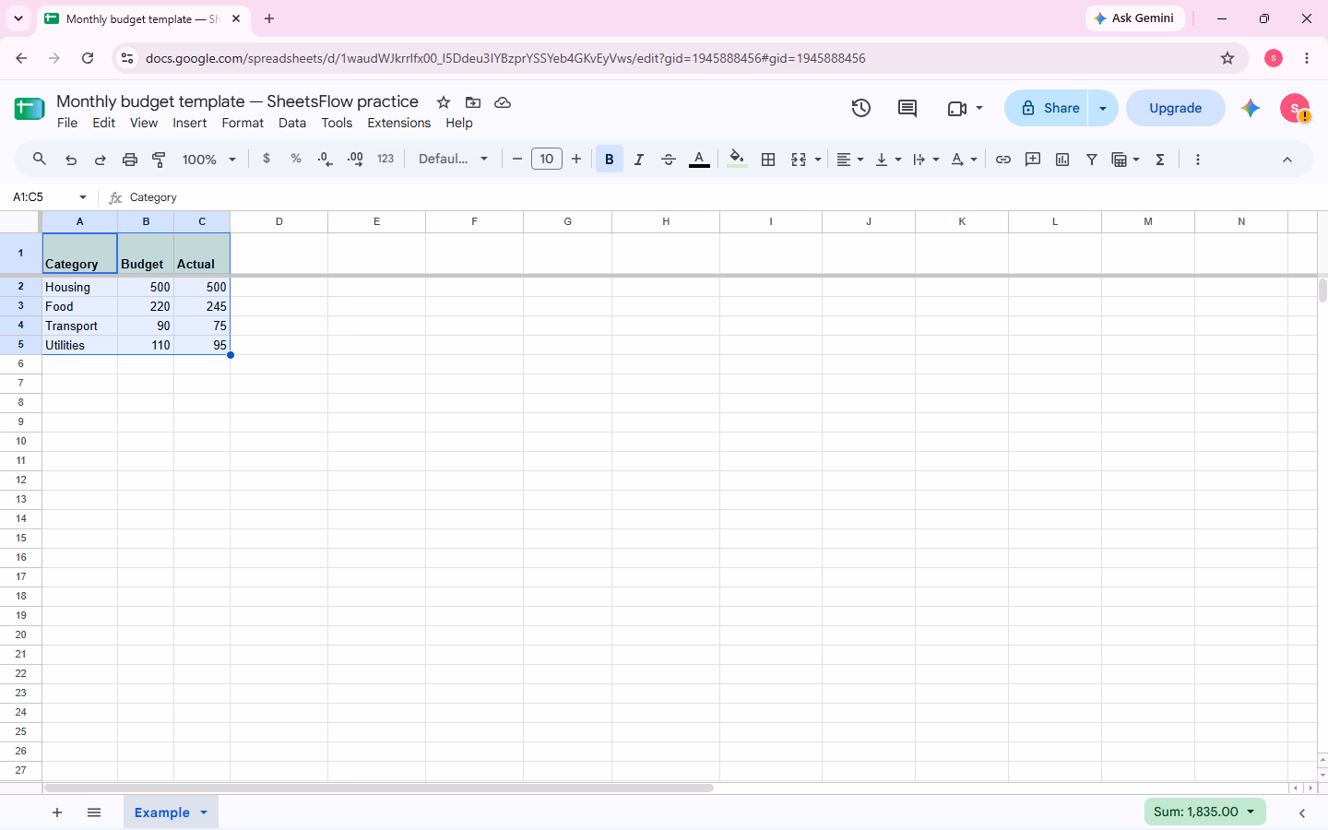Image resolution: width=1328 pixels, height=830 pixels.
Task: Open the borders picker
Action: click(768, 160)
